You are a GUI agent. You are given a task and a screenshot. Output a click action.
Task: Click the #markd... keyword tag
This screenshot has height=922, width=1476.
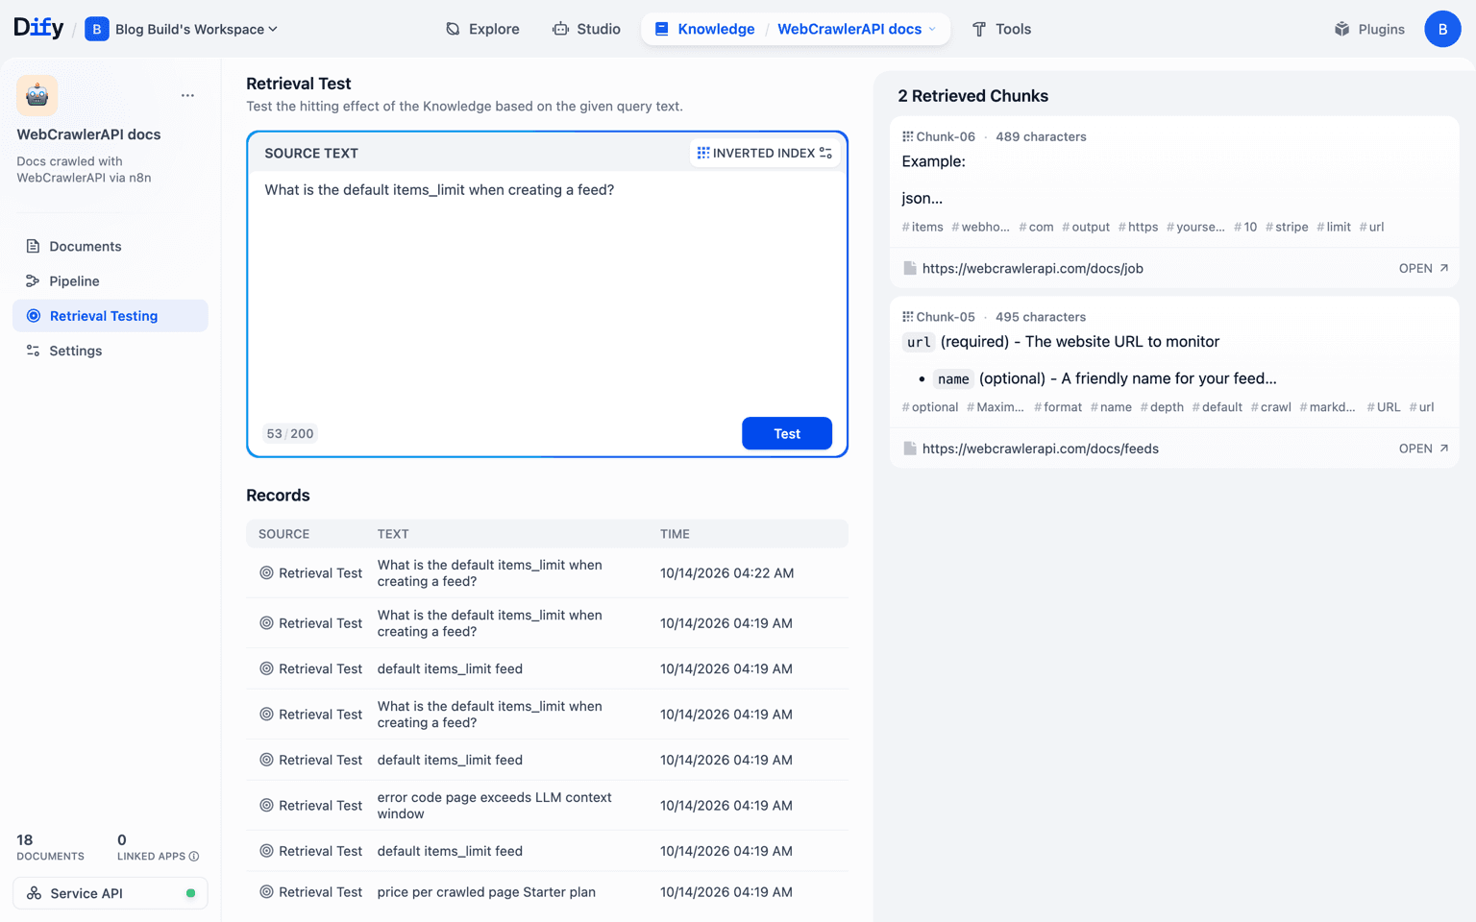(x=1327, y=407)
